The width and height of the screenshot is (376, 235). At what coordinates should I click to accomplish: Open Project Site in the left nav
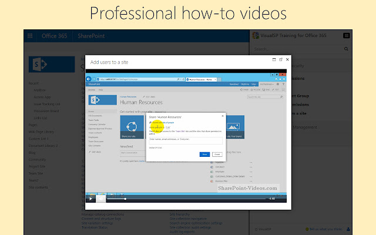[x=37, y=167]
